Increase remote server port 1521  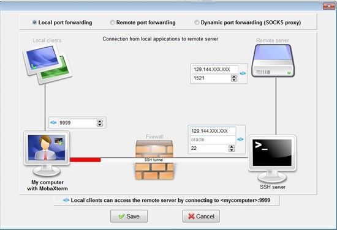point(234,76)
